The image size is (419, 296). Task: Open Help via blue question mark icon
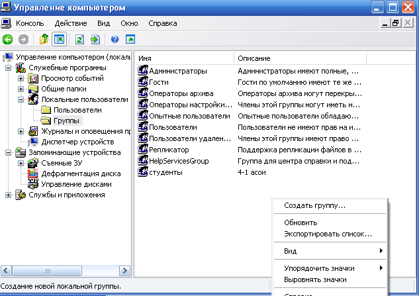tap(115, 39)
